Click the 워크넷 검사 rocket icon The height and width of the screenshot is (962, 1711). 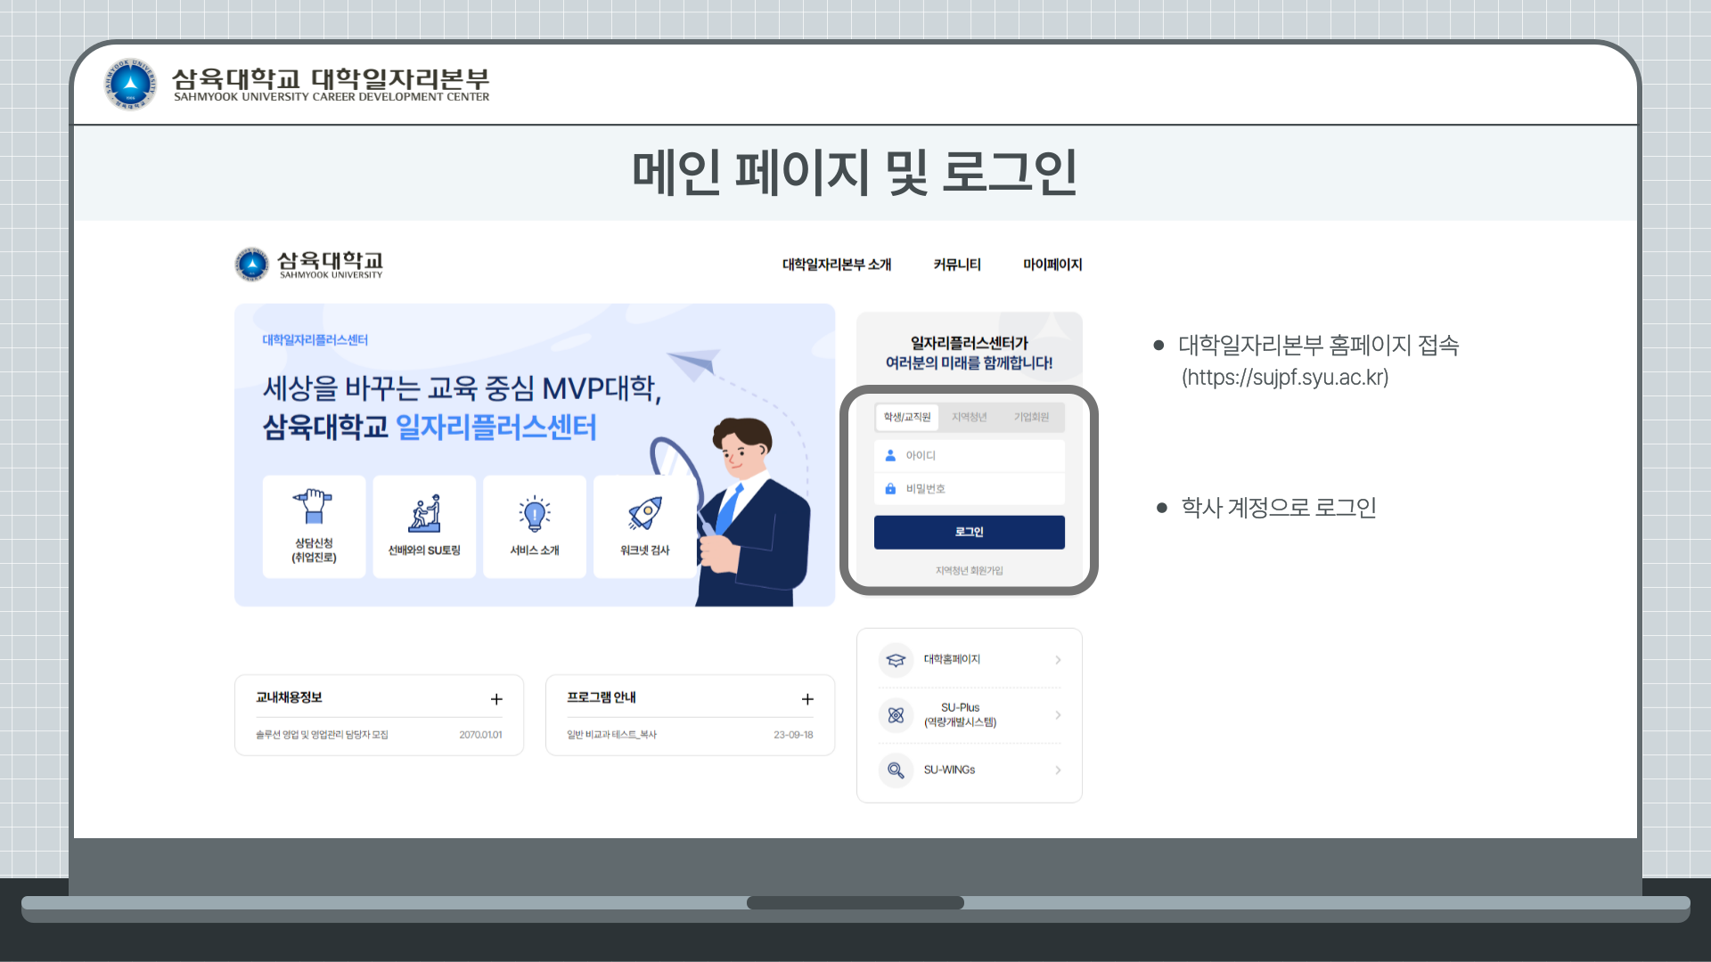[x=645, y=514]
